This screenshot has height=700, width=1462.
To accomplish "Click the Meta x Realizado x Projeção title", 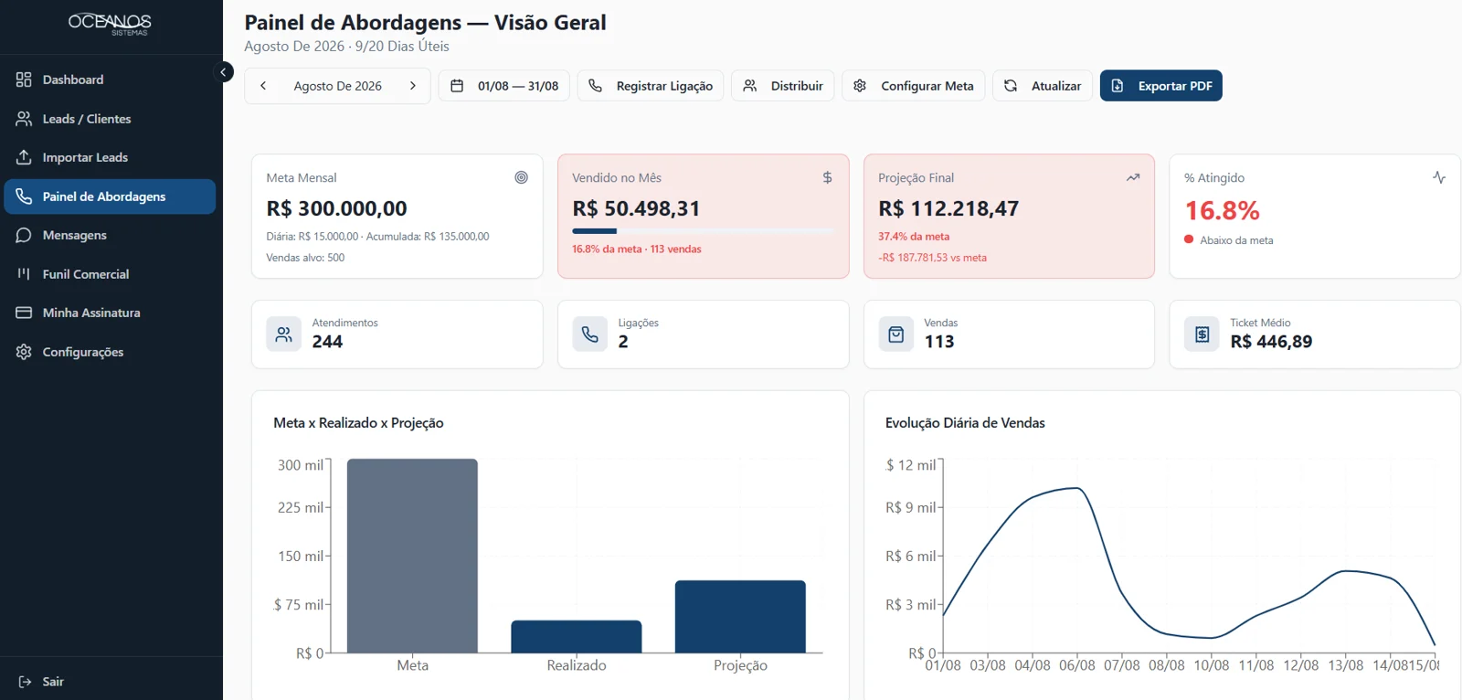I will [358, 423].
